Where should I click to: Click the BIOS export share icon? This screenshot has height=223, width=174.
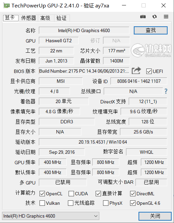[136, 71]
